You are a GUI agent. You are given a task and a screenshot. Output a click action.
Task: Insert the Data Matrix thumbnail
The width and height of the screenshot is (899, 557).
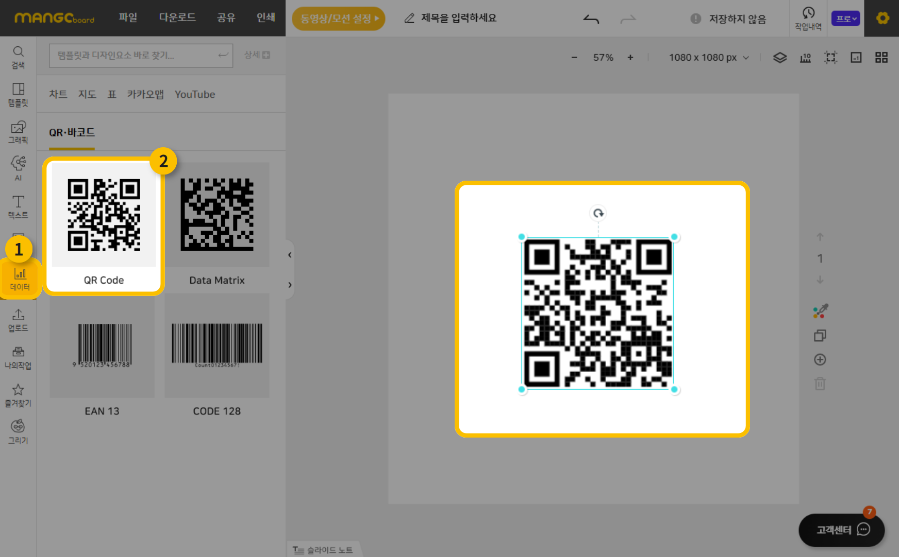pyautogui.click(x=217, y=215)
